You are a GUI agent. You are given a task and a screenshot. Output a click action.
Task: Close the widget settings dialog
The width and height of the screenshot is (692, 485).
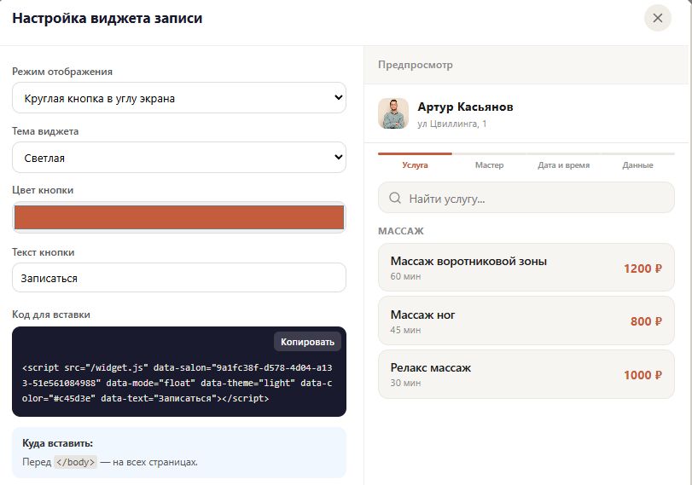click(x=658, y=18)
